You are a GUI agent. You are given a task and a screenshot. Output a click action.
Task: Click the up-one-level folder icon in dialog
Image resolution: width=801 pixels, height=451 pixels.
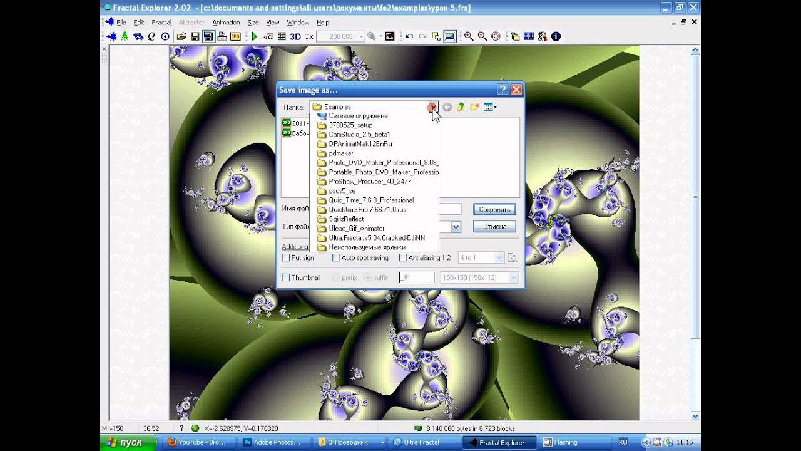461,107
